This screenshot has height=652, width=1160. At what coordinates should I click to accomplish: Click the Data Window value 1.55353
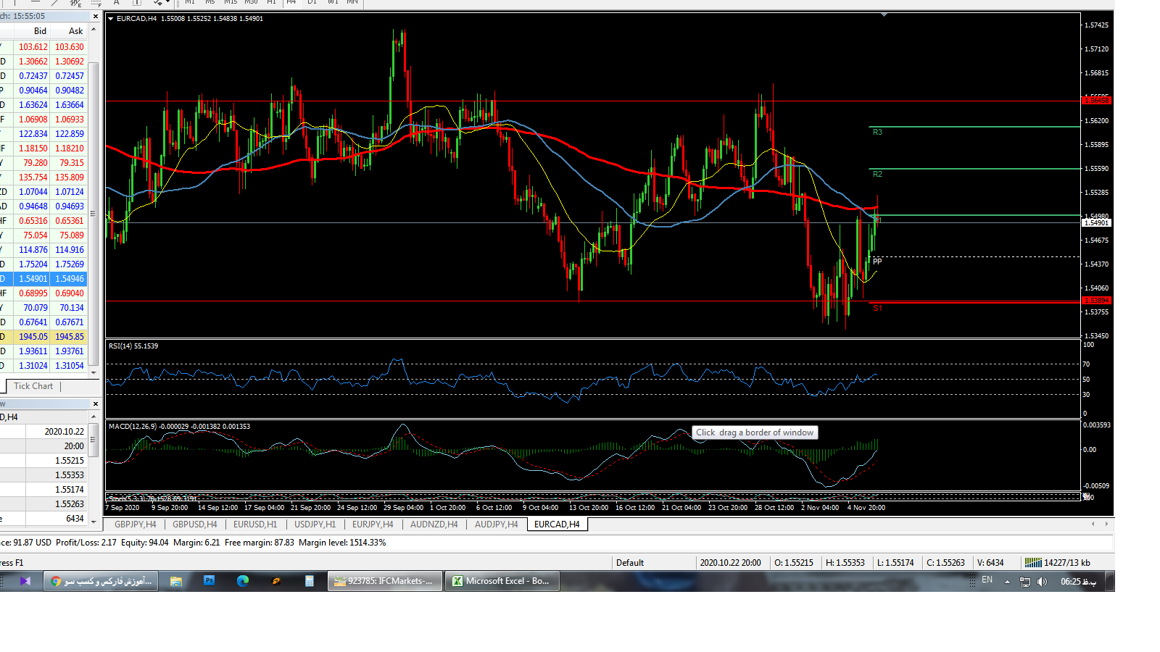[x=70, y=475]
